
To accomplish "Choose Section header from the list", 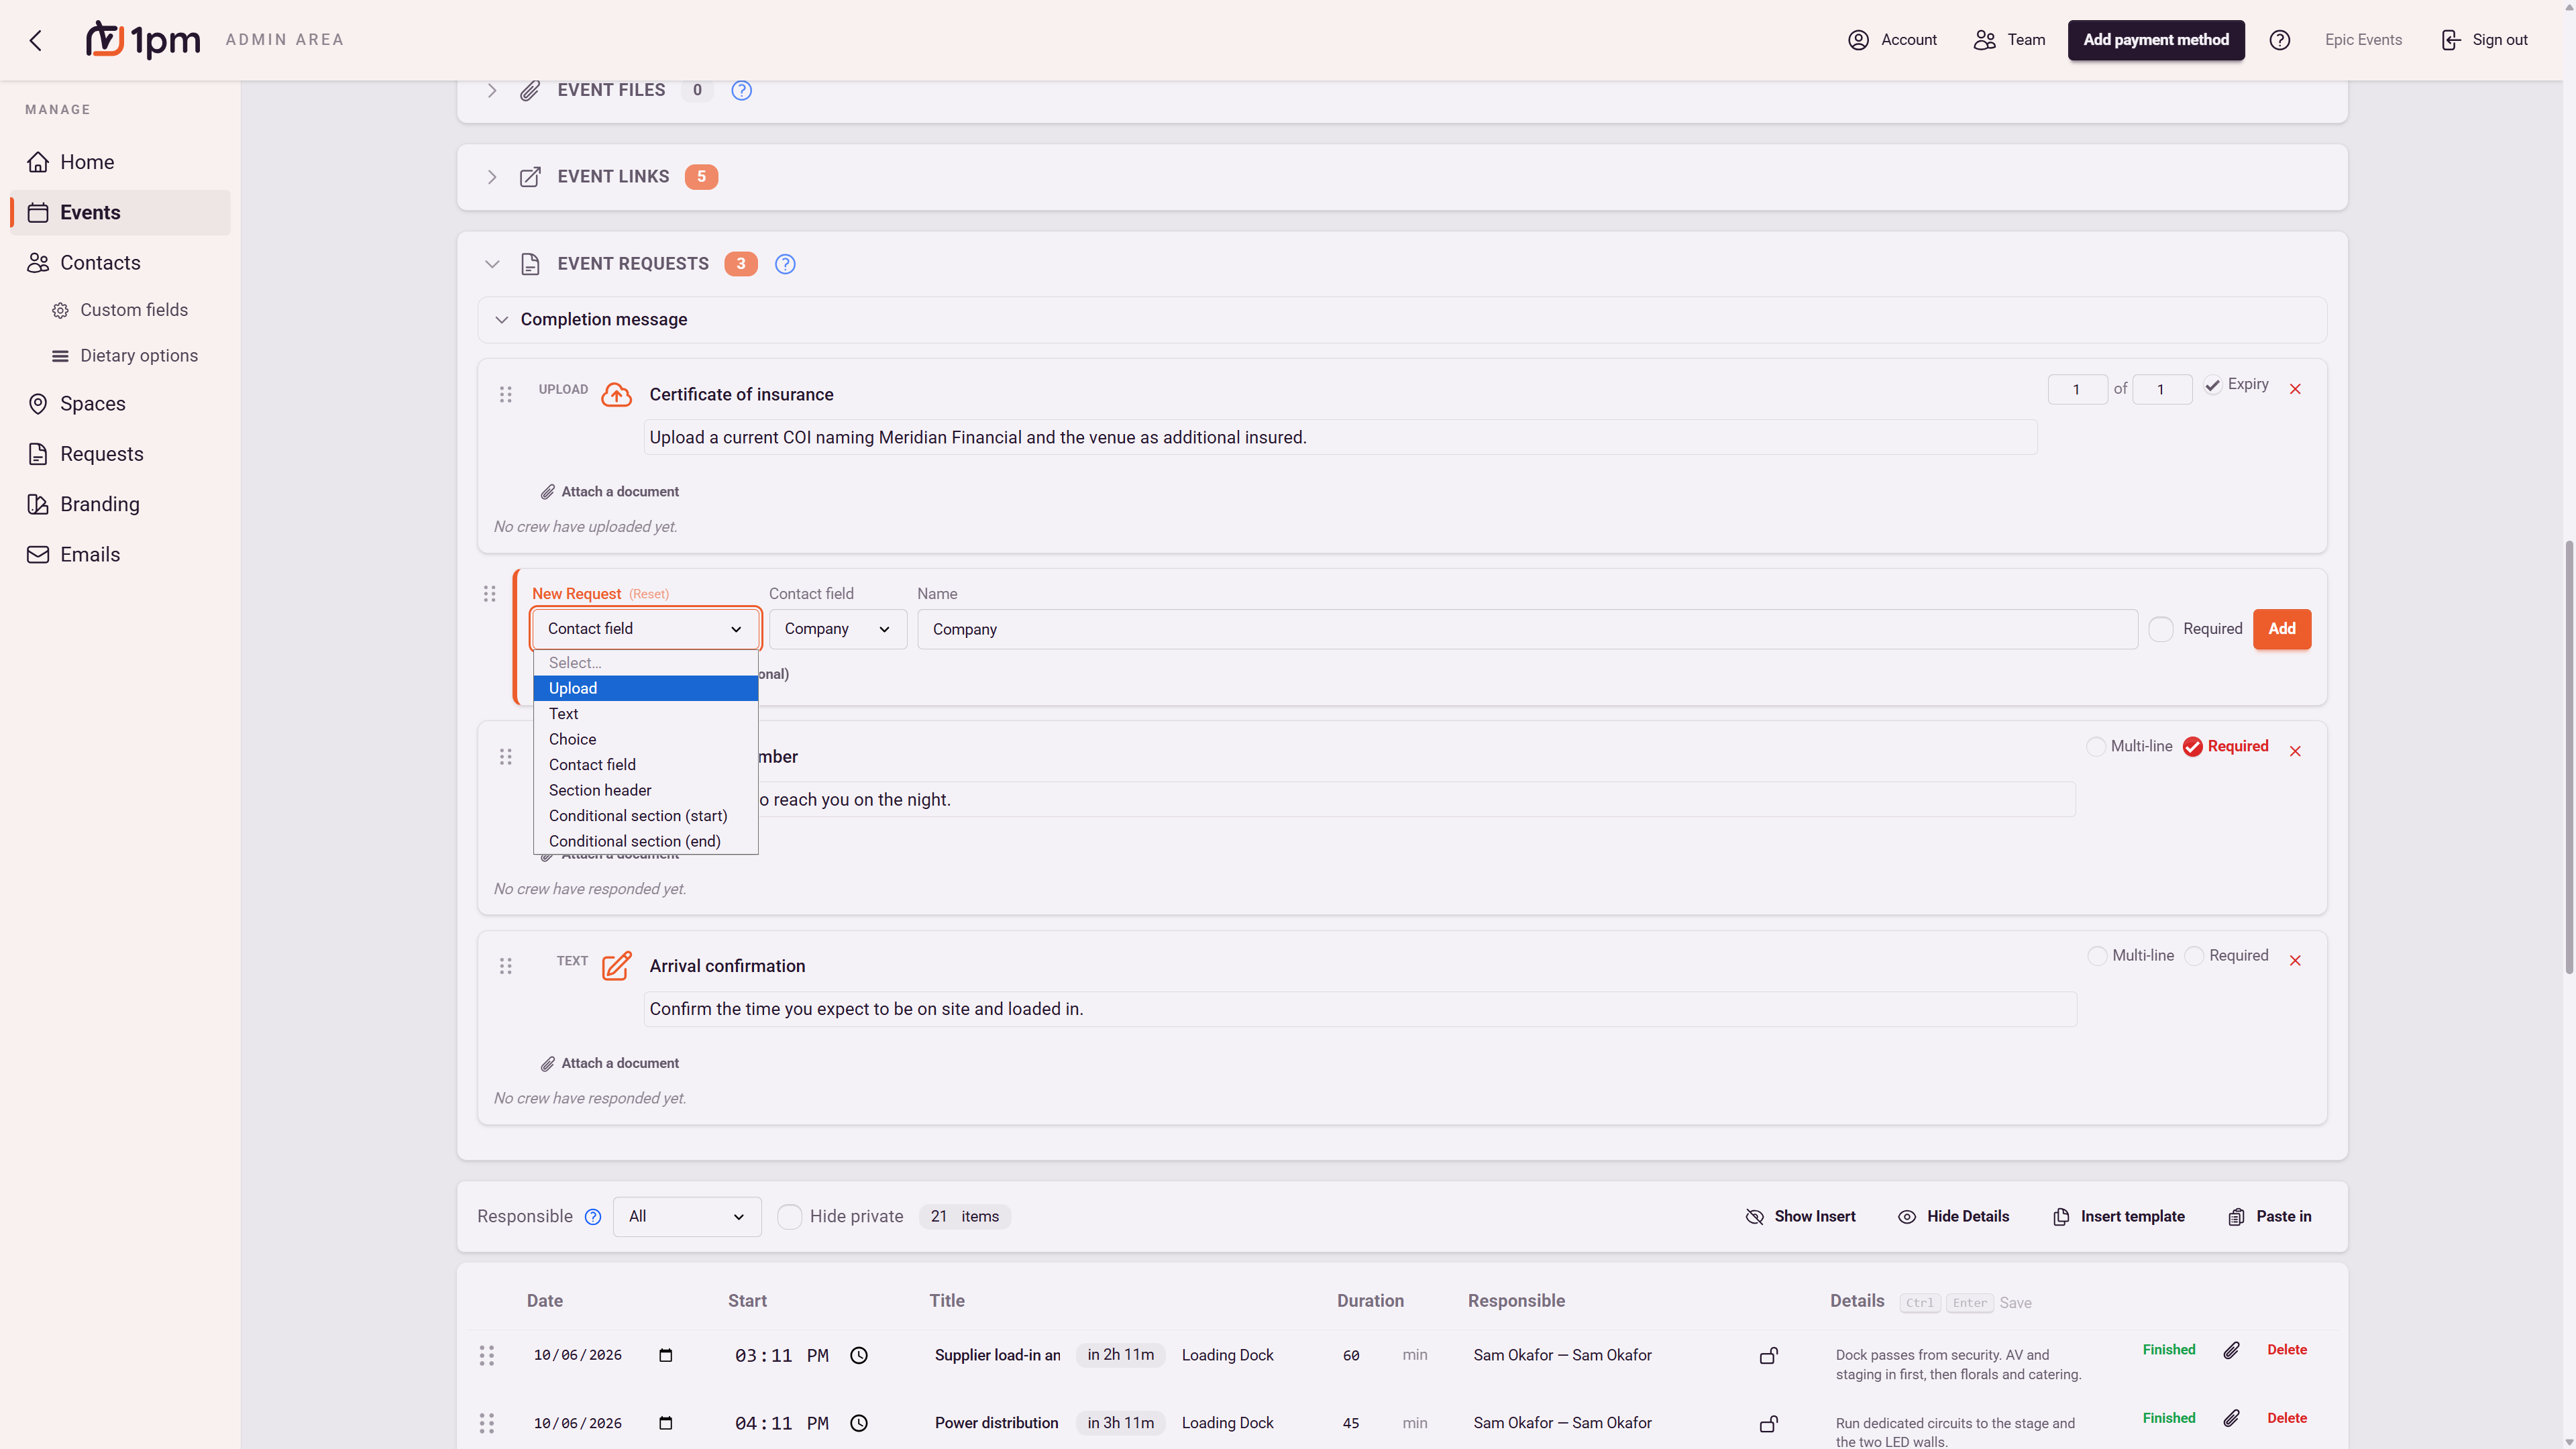I will pyautogui.click(x=645, y=790).
